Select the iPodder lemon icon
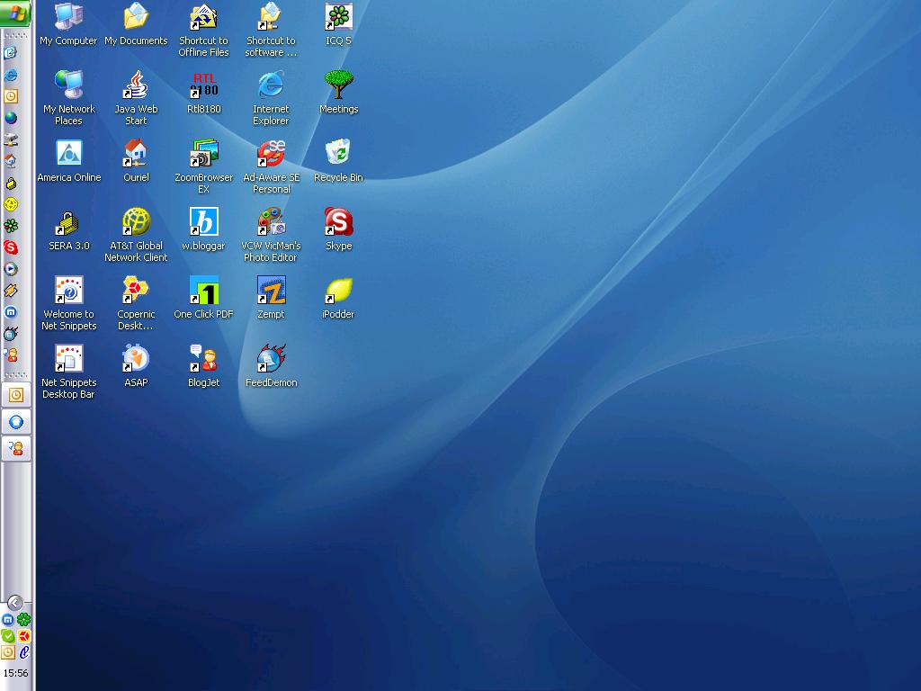This screenshot has height=691, width=921. point(338,291)
